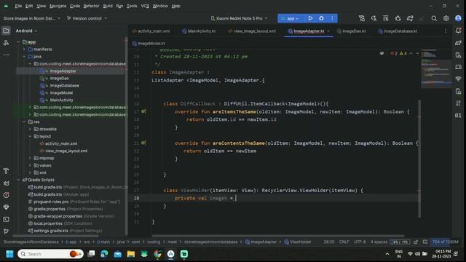The width and height of the screenshot is (466, 262).
Task: Click ViewHolder in the navigation breadcrumb
Action: point(300,242)
